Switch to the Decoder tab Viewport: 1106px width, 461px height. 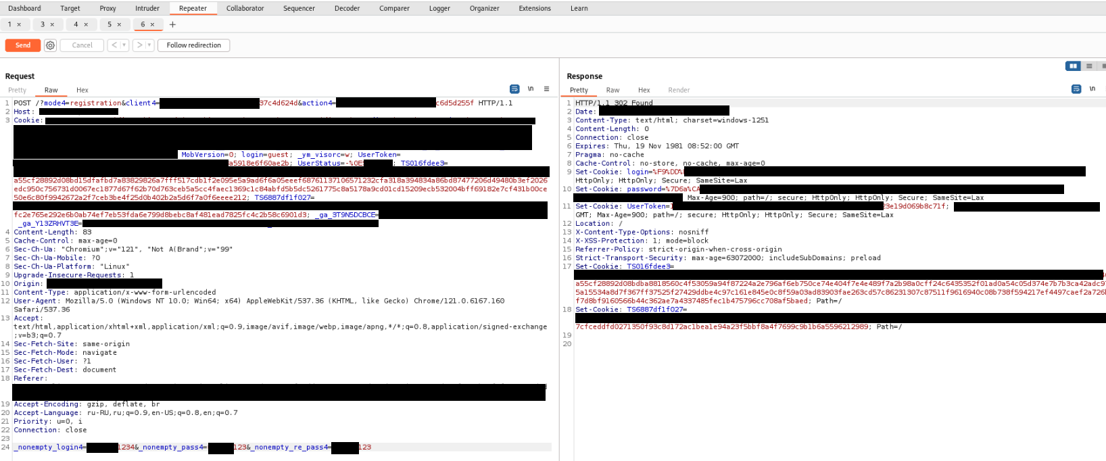[347, 8]
